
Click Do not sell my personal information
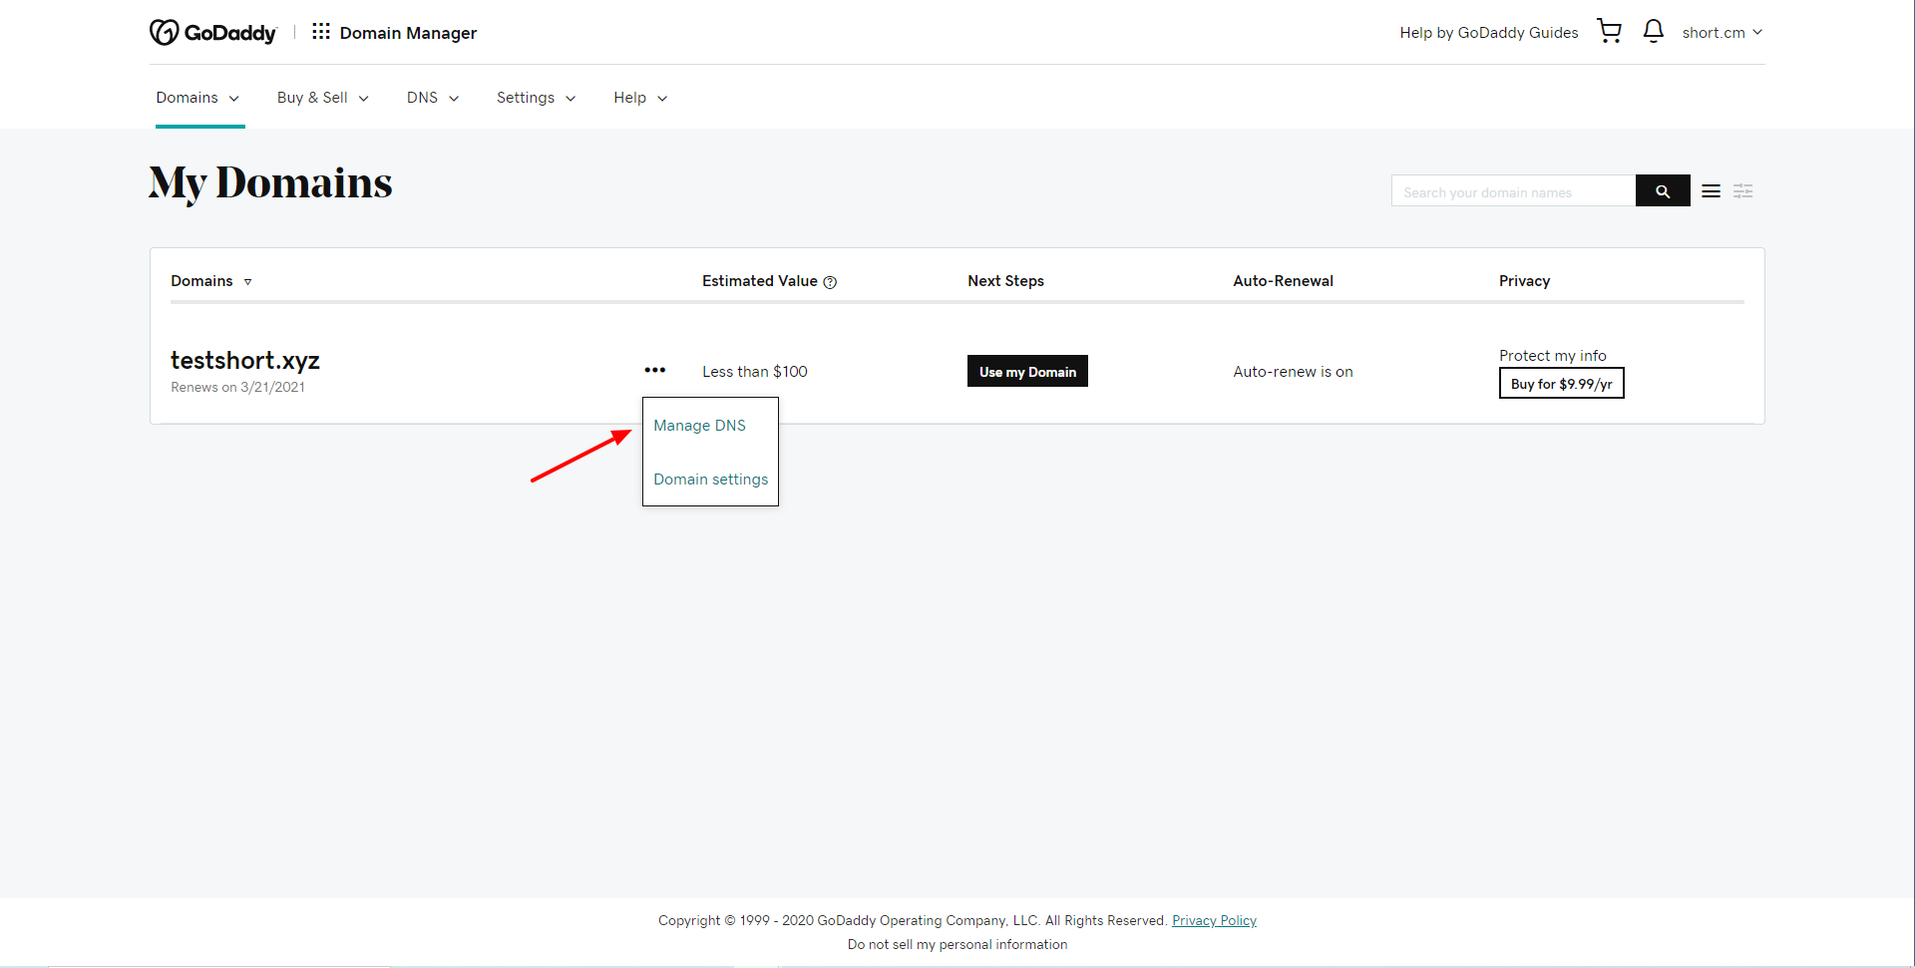coord(957,944)
